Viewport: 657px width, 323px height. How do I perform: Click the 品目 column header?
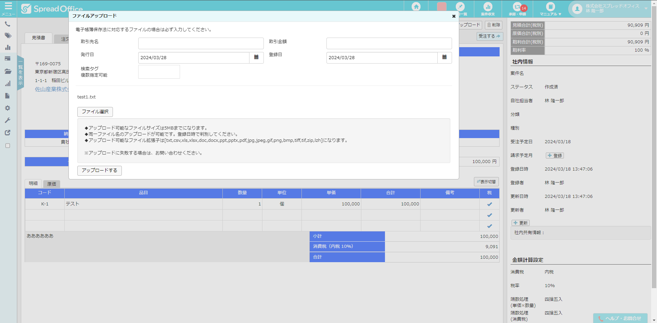(x=143, y=193)
